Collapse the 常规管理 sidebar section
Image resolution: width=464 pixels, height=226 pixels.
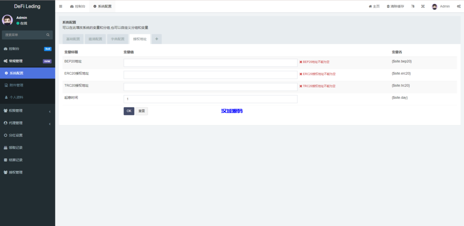[x=27, y=61]
